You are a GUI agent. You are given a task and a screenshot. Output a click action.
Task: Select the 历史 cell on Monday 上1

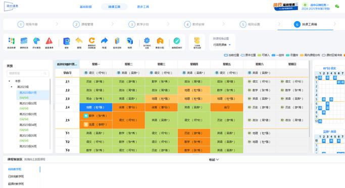(x=96, y=82)
